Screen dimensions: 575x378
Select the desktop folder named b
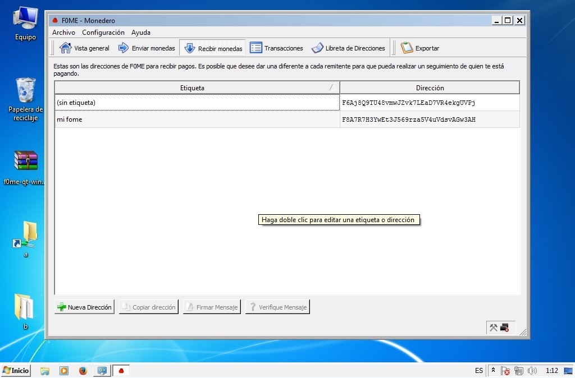tap(25, 311)
